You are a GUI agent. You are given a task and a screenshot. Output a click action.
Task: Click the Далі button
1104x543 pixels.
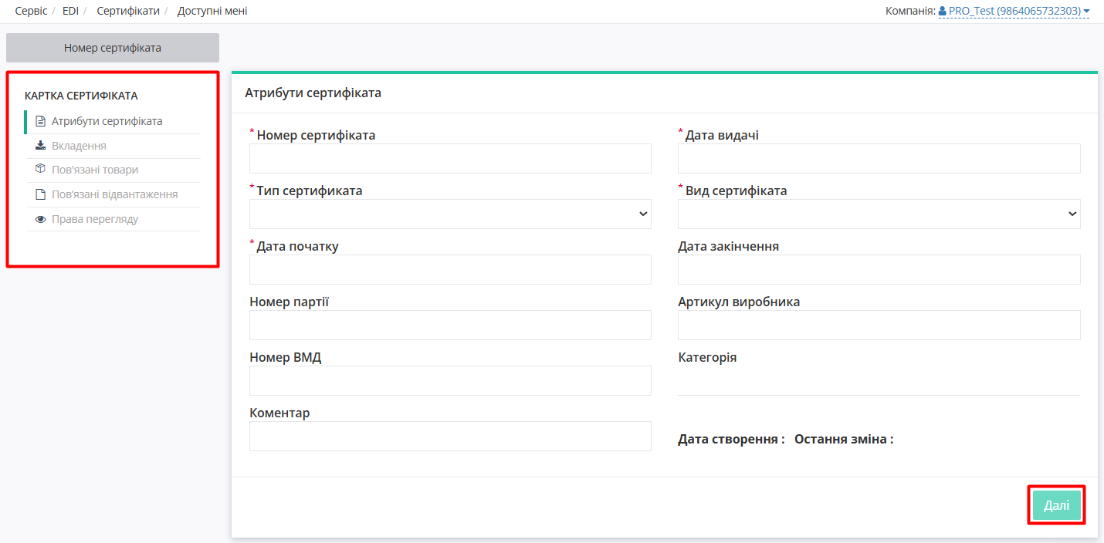click(1056, 506)
